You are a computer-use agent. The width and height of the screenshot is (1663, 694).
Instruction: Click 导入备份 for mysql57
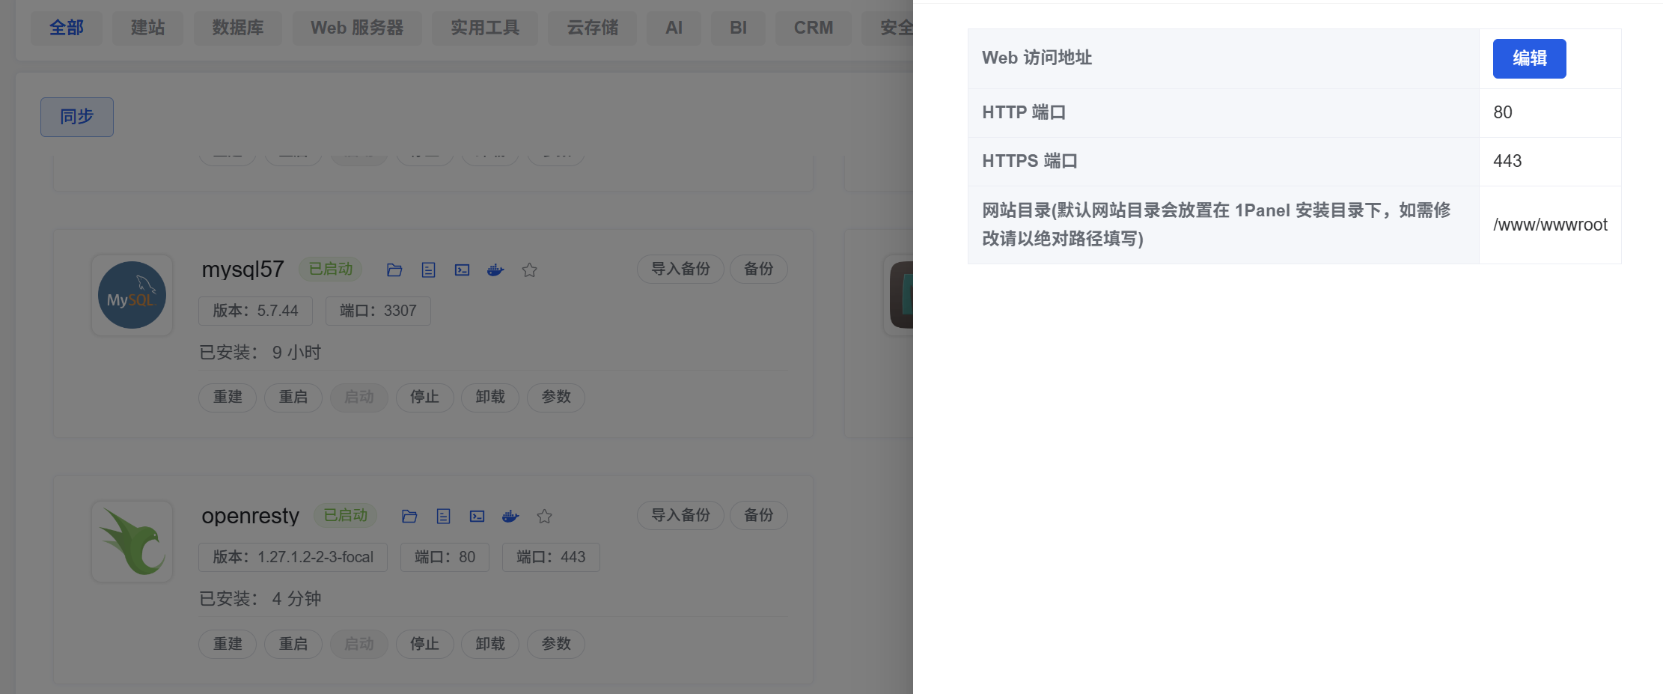(680, 269)
